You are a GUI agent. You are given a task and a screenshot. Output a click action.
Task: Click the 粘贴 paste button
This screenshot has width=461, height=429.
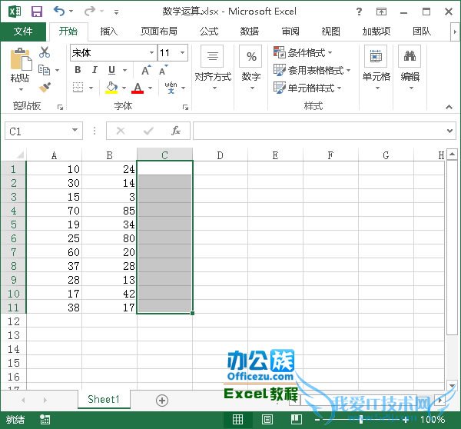(20, 66)
